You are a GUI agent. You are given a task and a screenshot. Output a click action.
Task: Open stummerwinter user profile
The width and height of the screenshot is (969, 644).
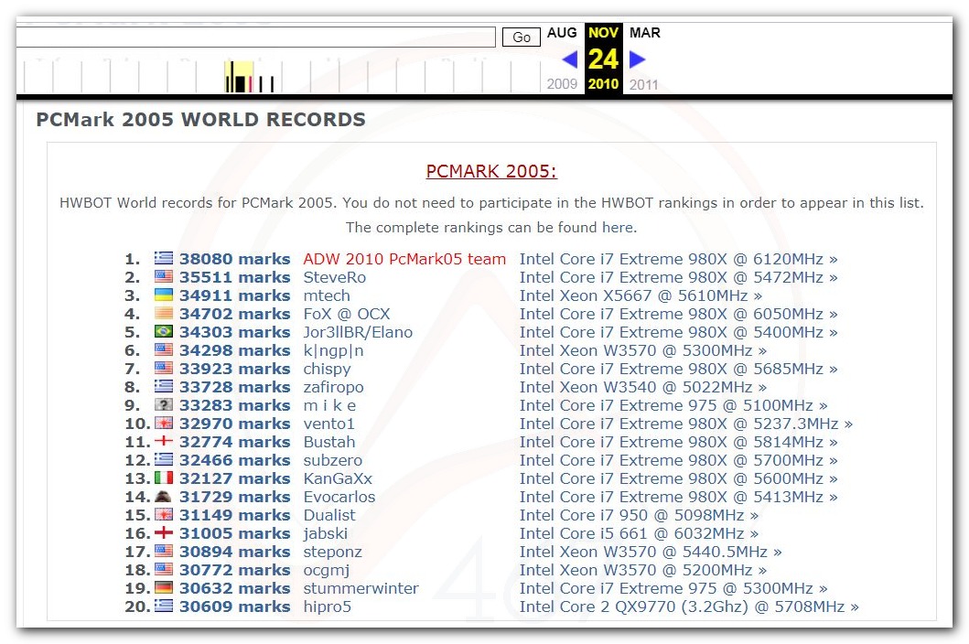(x=361, y=588)
